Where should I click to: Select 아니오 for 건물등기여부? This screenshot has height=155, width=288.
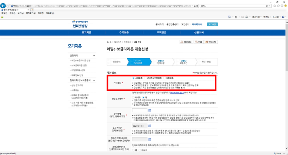pos(133,97)
